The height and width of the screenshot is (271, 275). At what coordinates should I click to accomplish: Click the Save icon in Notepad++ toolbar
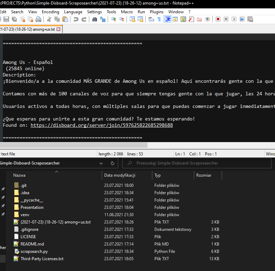[6, 19]
